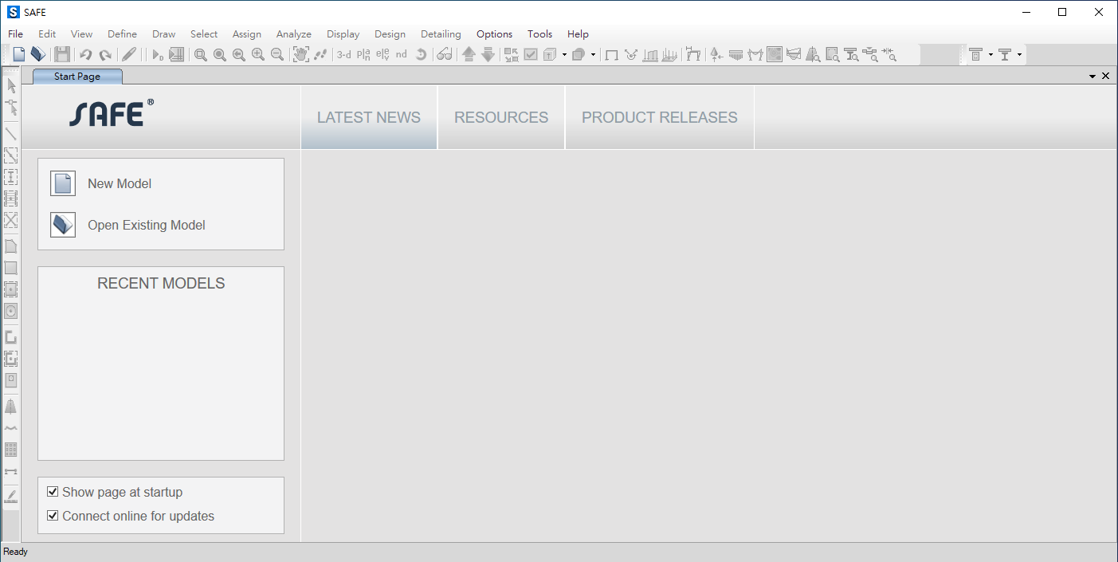Select the Start Page tab

tap(77, 77)
